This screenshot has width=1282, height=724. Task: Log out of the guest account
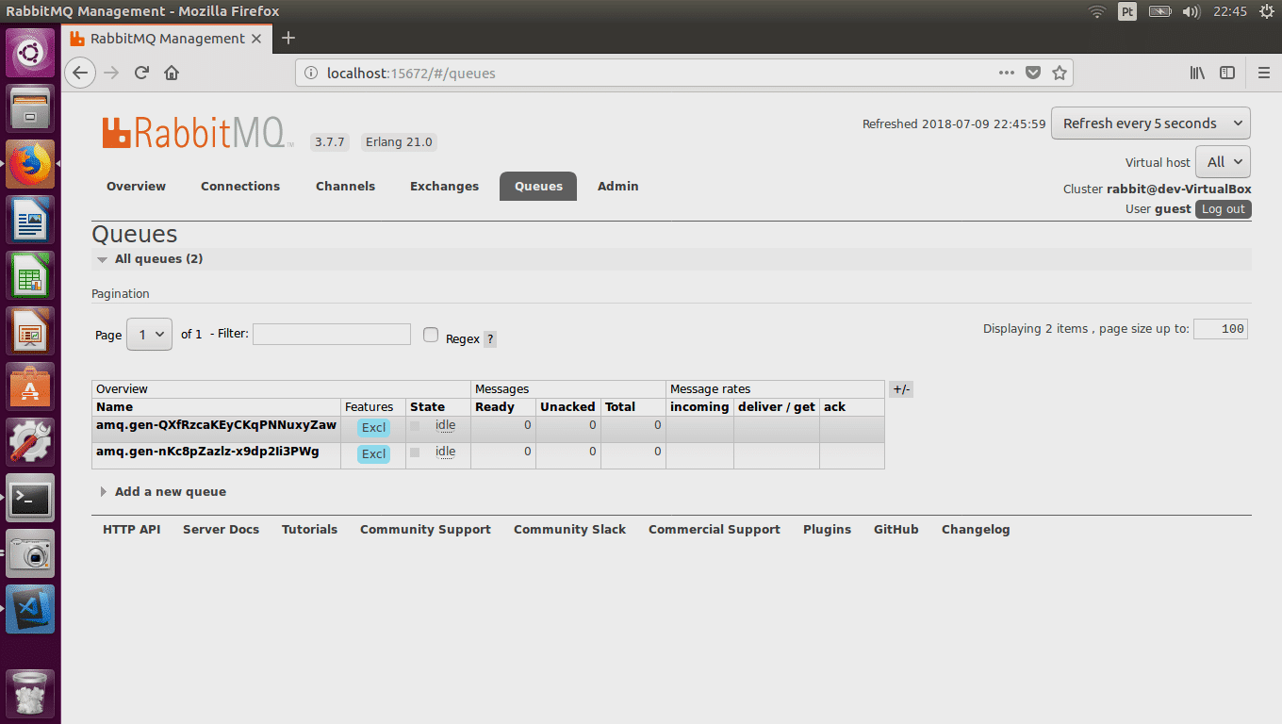[1223, 209]
